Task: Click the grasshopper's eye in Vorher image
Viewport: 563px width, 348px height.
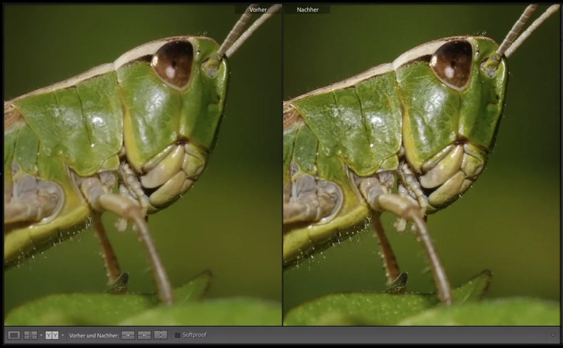Action: click(173, 63)
